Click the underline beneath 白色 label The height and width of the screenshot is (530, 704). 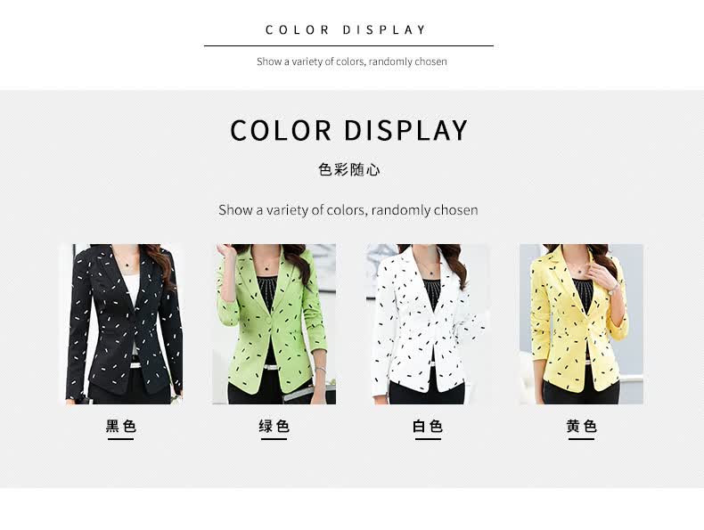[x=428, y=439]
